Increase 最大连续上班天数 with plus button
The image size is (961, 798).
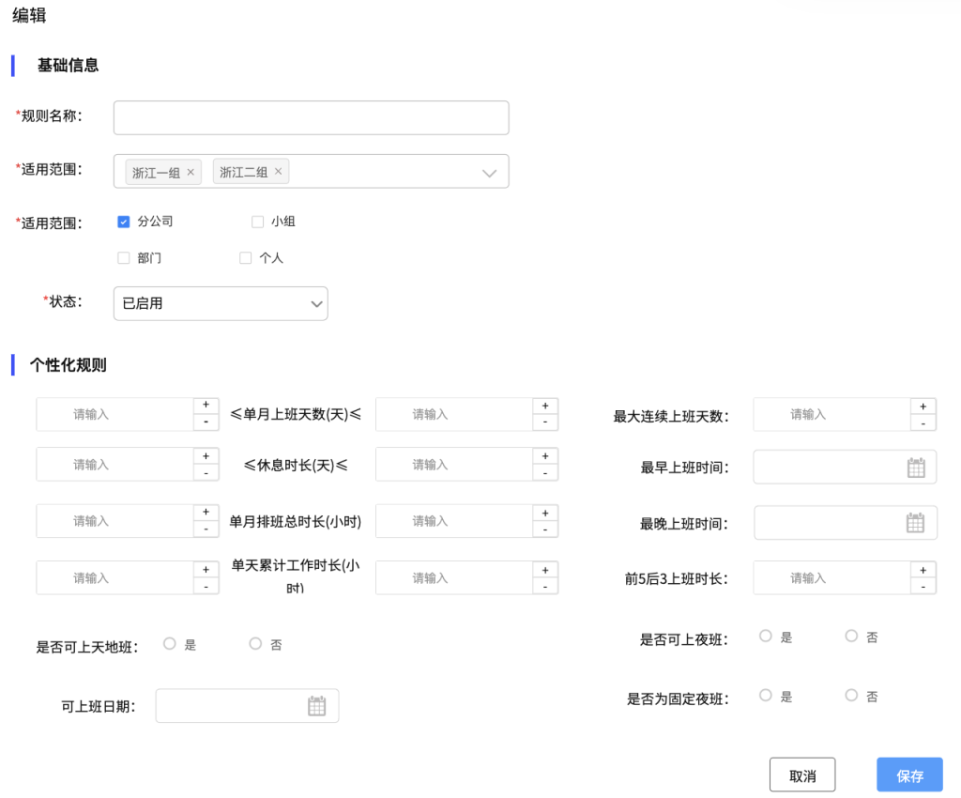click(x=923, y=406)
